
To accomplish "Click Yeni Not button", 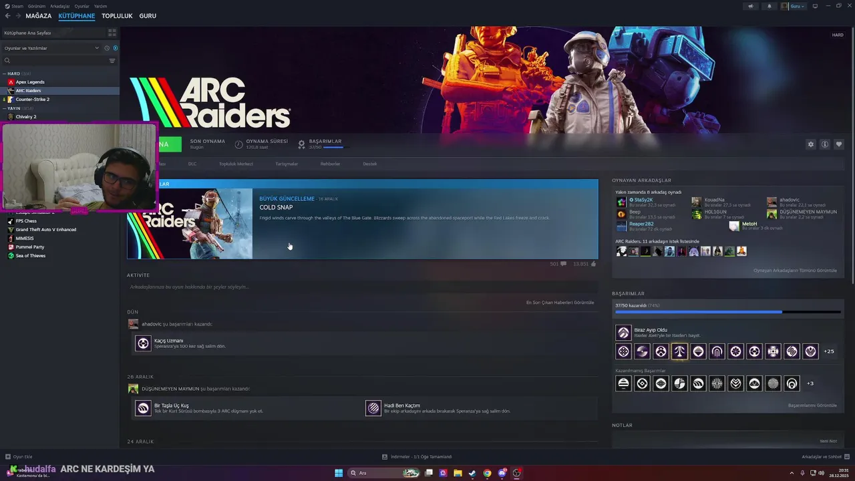I will pyautogui.click(x=828, y=441).
